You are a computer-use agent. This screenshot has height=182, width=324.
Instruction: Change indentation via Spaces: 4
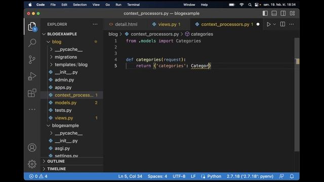pos(157,176)
